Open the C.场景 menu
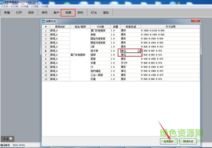Viewport: 212px width, 148px height. (x=35, y=6)
